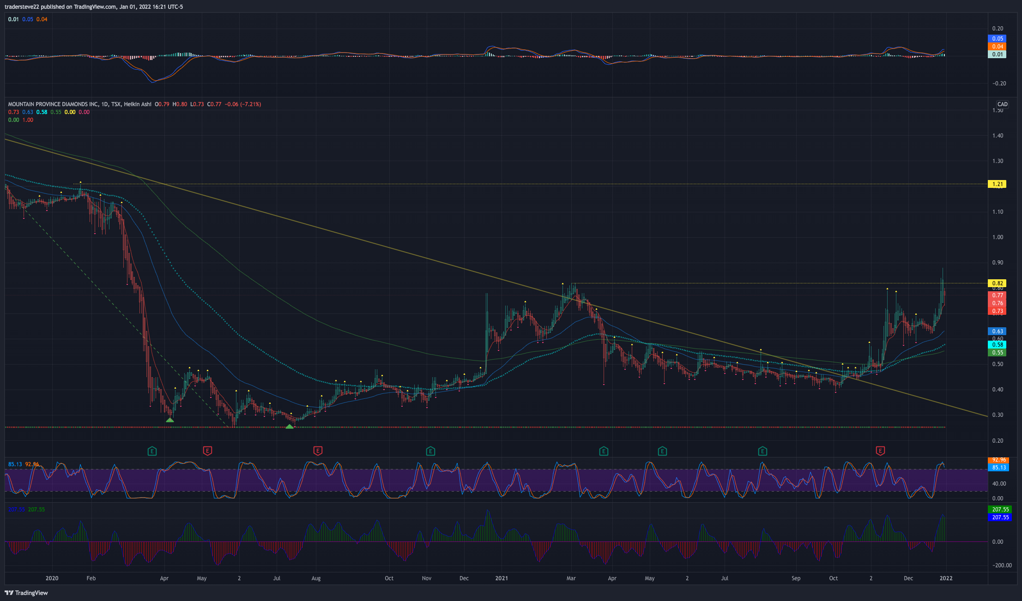Screen dimensions: 1022x601
Task: Click the blue 207.55 oscillator axis label
Action: tap(1000, 517)
